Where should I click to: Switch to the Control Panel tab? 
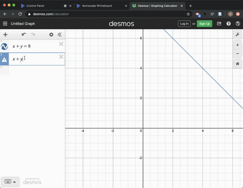[x=35, y=6]
